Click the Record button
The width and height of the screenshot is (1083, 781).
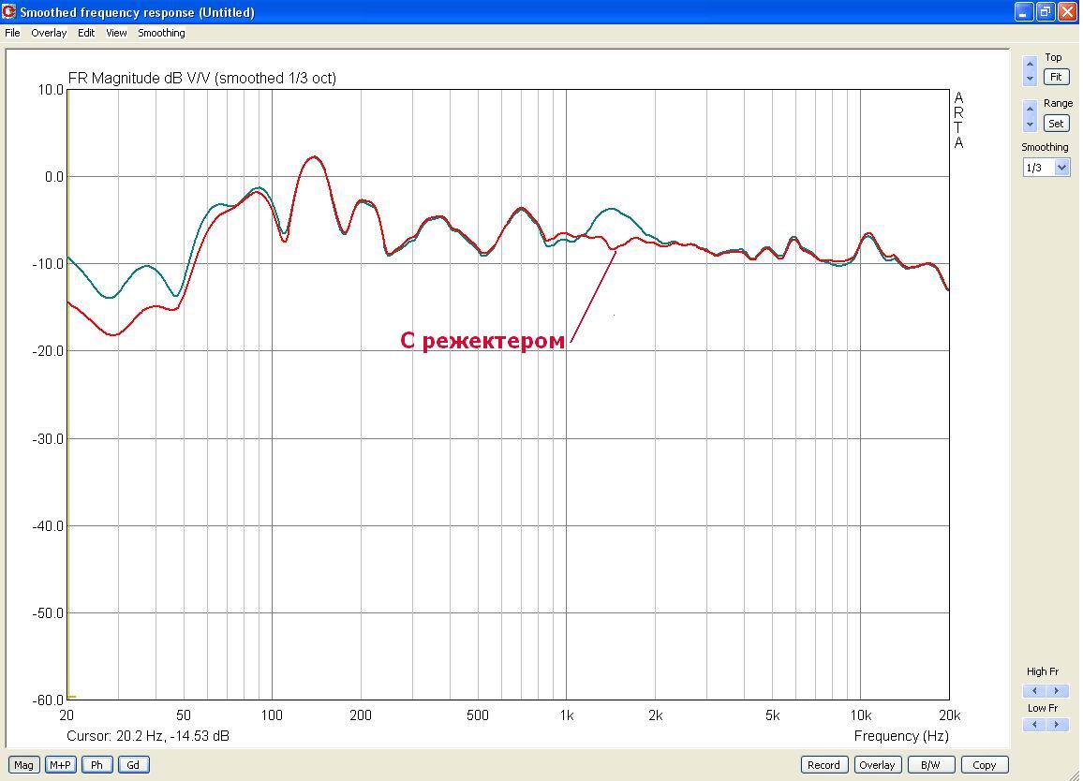824,764
